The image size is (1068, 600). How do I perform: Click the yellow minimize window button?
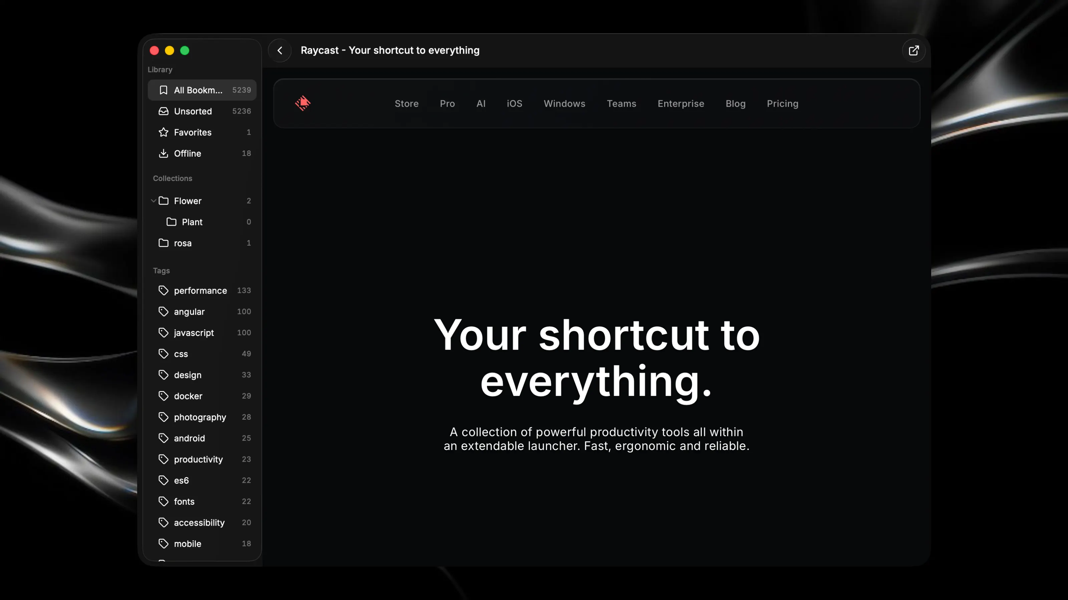coord(170,51)
